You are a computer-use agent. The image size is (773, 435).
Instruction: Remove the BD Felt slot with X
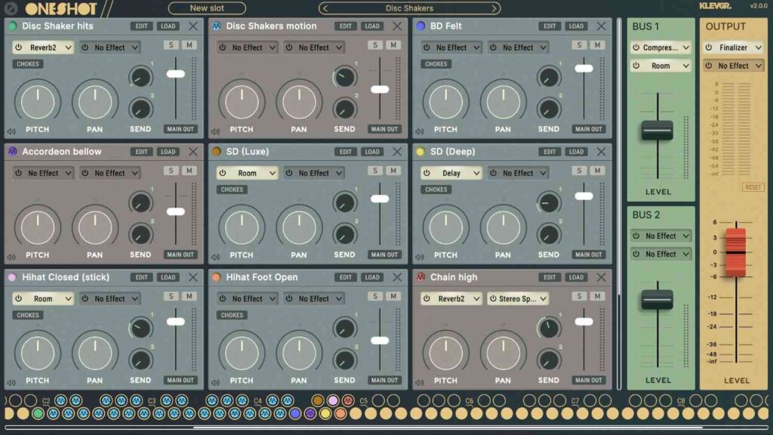pyautogui.click(x=601, y=26)
